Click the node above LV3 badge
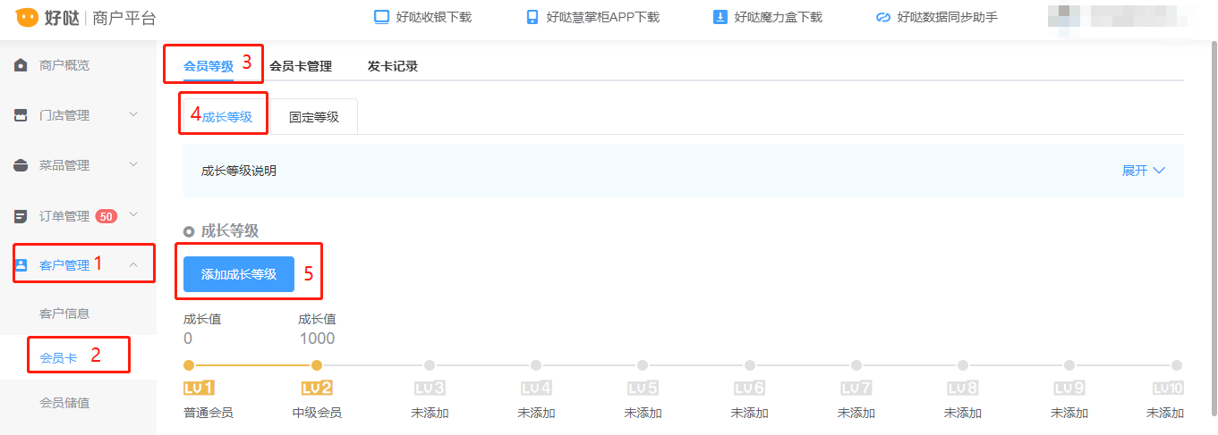Screen dimensions: 1218x435 430,365
